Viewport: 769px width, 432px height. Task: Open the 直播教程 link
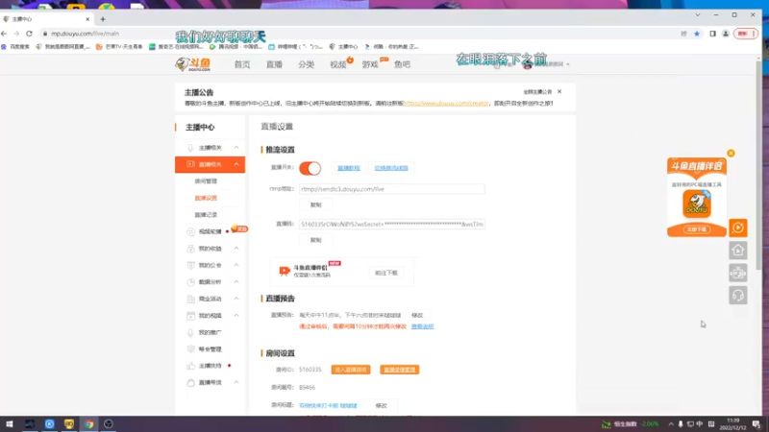pos(349,168)
